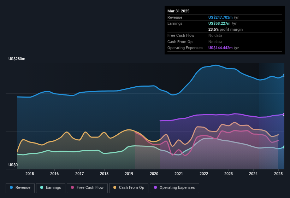Click the 2025 x-axis label
The image size is (290, 198).
[278, 174]
